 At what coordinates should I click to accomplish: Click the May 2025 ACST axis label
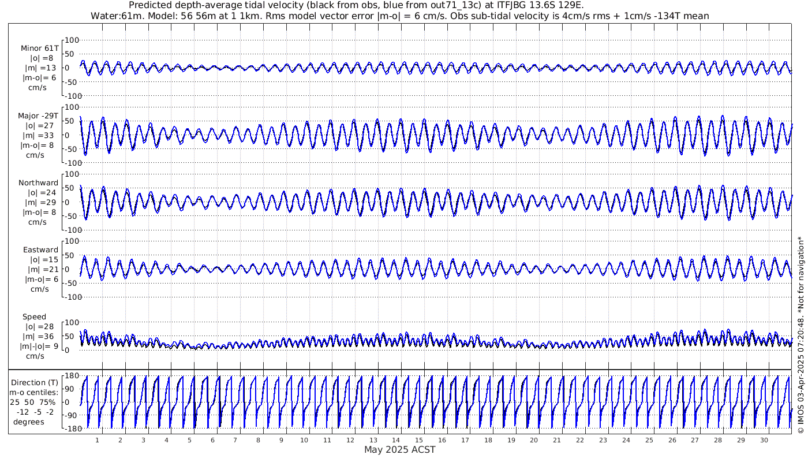coord(399,450)
